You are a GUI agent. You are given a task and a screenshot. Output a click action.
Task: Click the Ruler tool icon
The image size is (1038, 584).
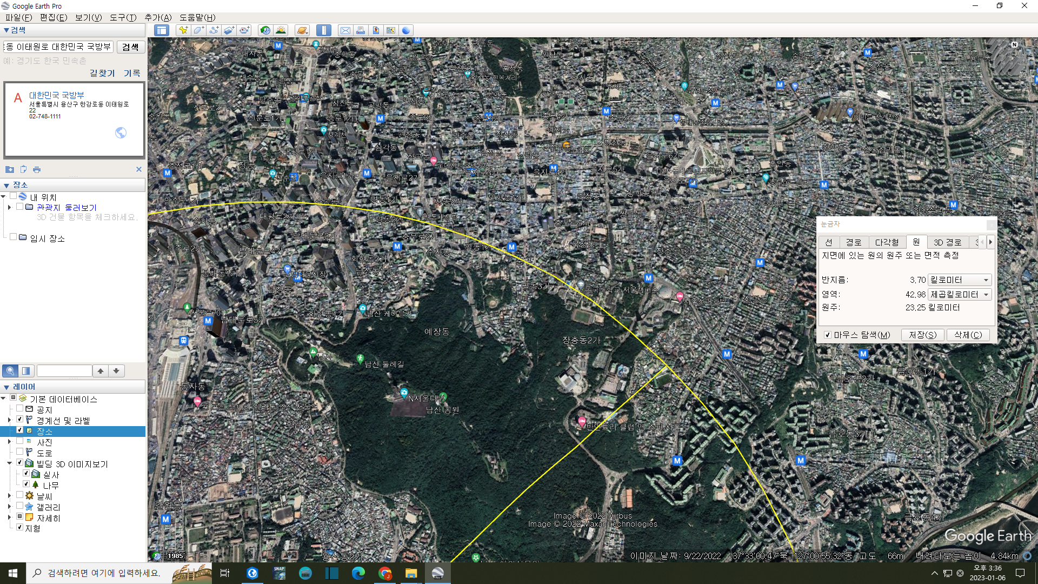click(x=324, y=30)
